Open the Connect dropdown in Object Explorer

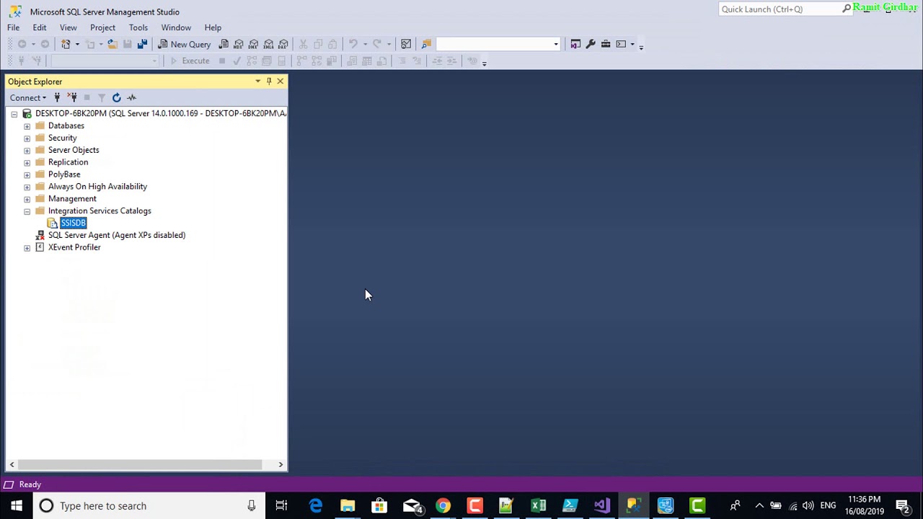tap(28, 97)
